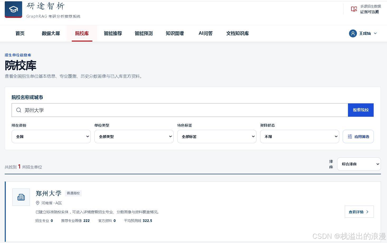Click 查看详情 for 郑州大学
The image size is (387, 243).
(359, 212)
